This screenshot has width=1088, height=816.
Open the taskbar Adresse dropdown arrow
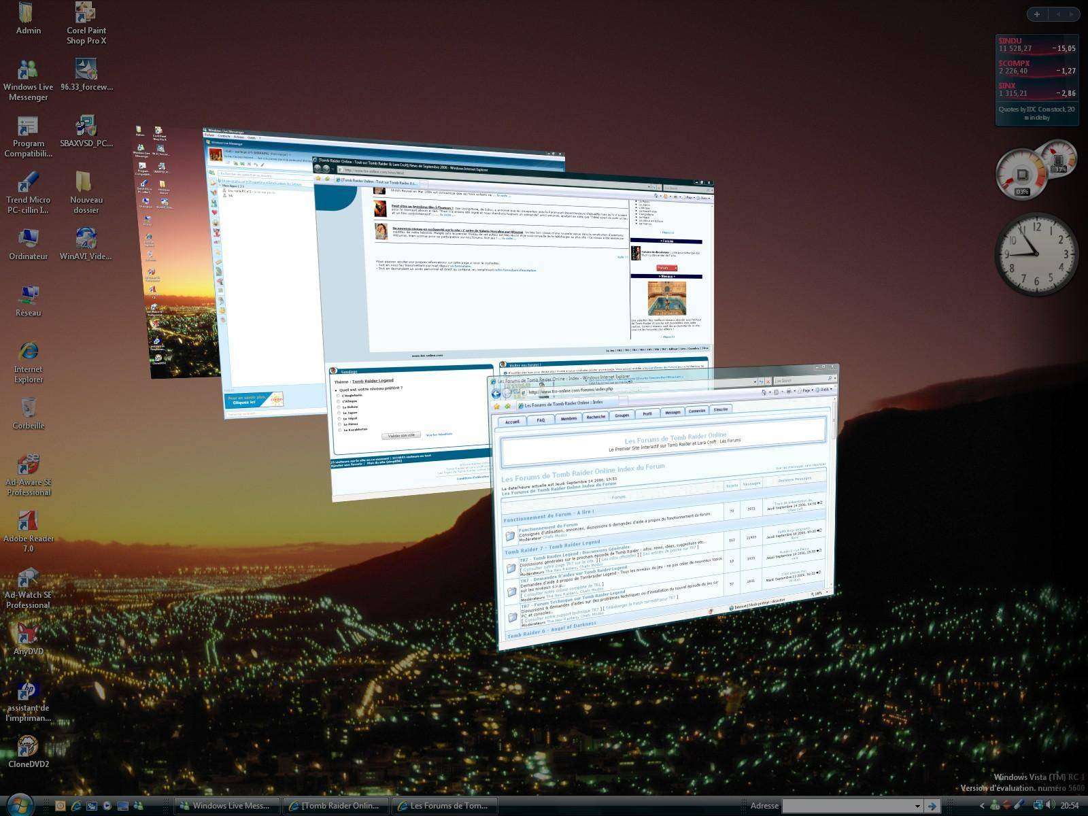[x=917, y=806]
